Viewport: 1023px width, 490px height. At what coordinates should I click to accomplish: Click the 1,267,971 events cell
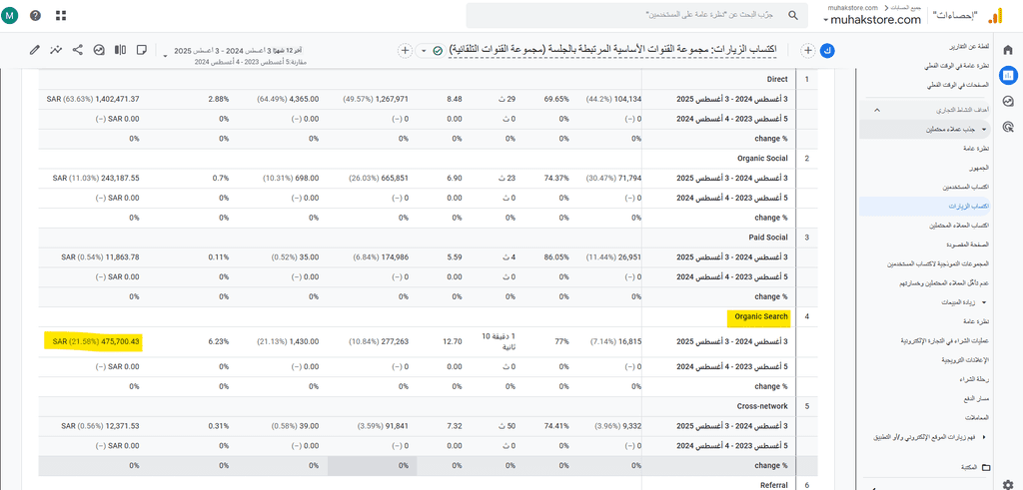pos(376,99)
